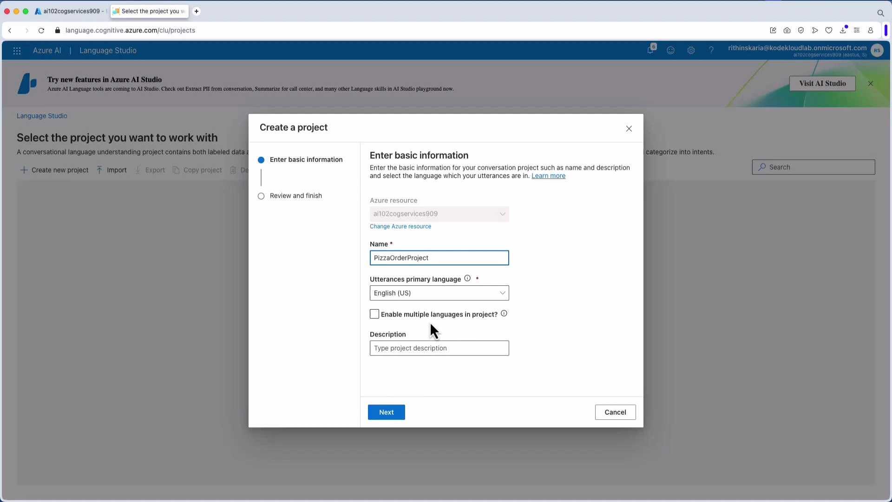The width and height of the screenshot is (892, 502).
Task: Open Language Studio settings gear
Action: point(691,50)
